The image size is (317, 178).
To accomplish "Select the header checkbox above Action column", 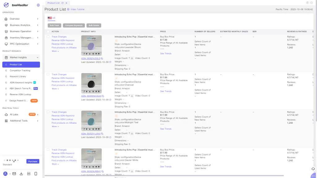I will point(48,32).
